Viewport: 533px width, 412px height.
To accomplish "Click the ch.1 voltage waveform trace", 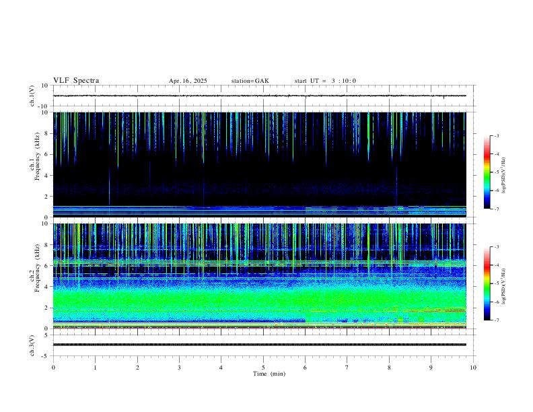I will pyautogui.click(x=260, y=96).
